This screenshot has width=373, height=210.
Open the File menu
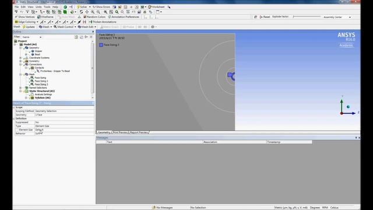pos(17,7)
